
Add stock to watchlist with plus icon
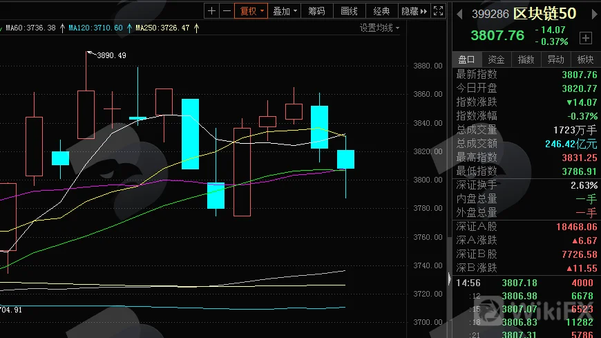pos(585,38)
